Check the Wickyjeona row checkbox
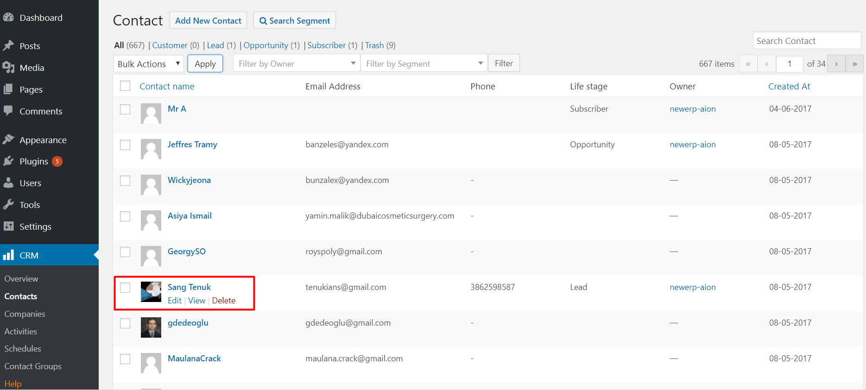Screen dimensions: 866x390 (x=125, y=181)
